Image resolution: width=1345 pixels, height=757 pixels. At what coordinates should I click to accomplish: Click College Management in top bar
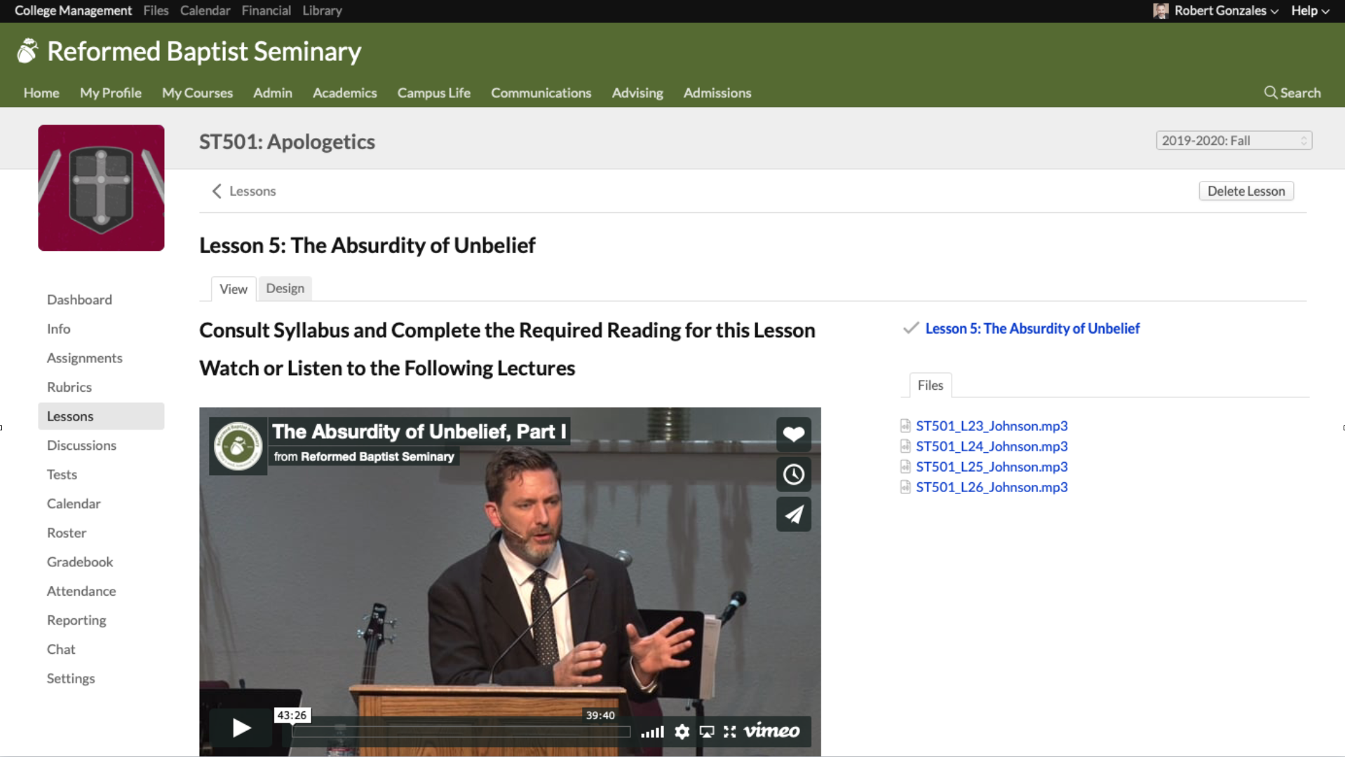73,11
